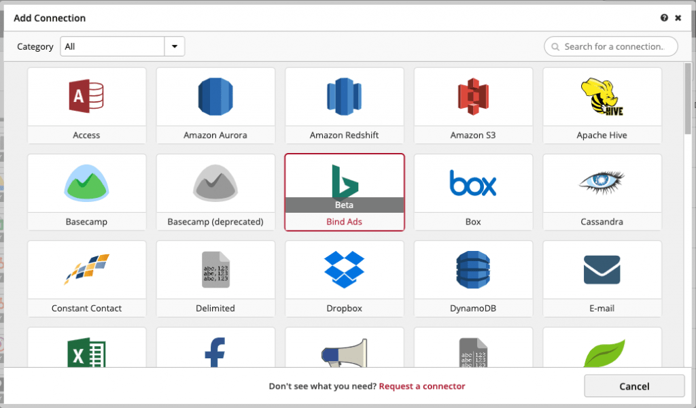Open the Request a connector link

(422, 386)
